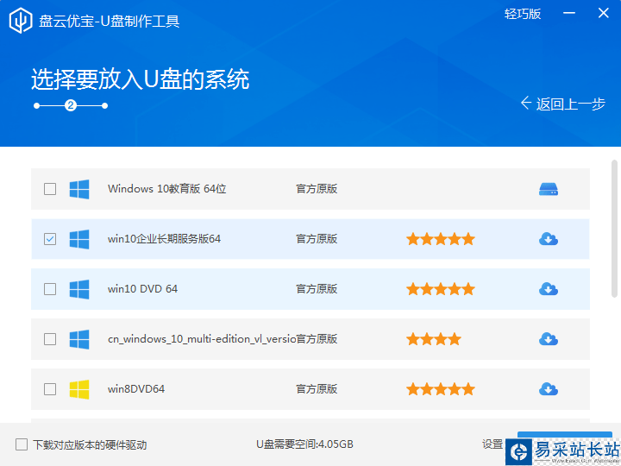621x466 pixels.
Task: Click the Windows logo for cn_windows_10_multi-edition row
Action: tap(79, 339)
